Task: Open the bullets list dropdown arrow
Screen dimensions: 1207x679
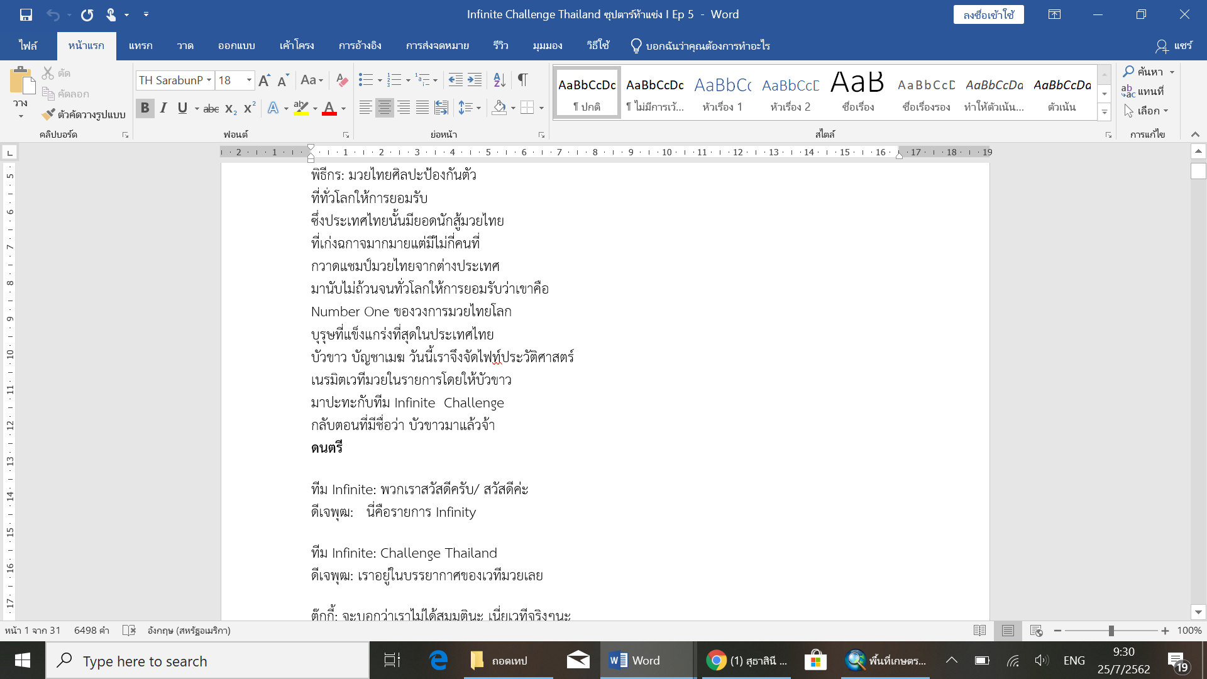Action: point(380,80)
